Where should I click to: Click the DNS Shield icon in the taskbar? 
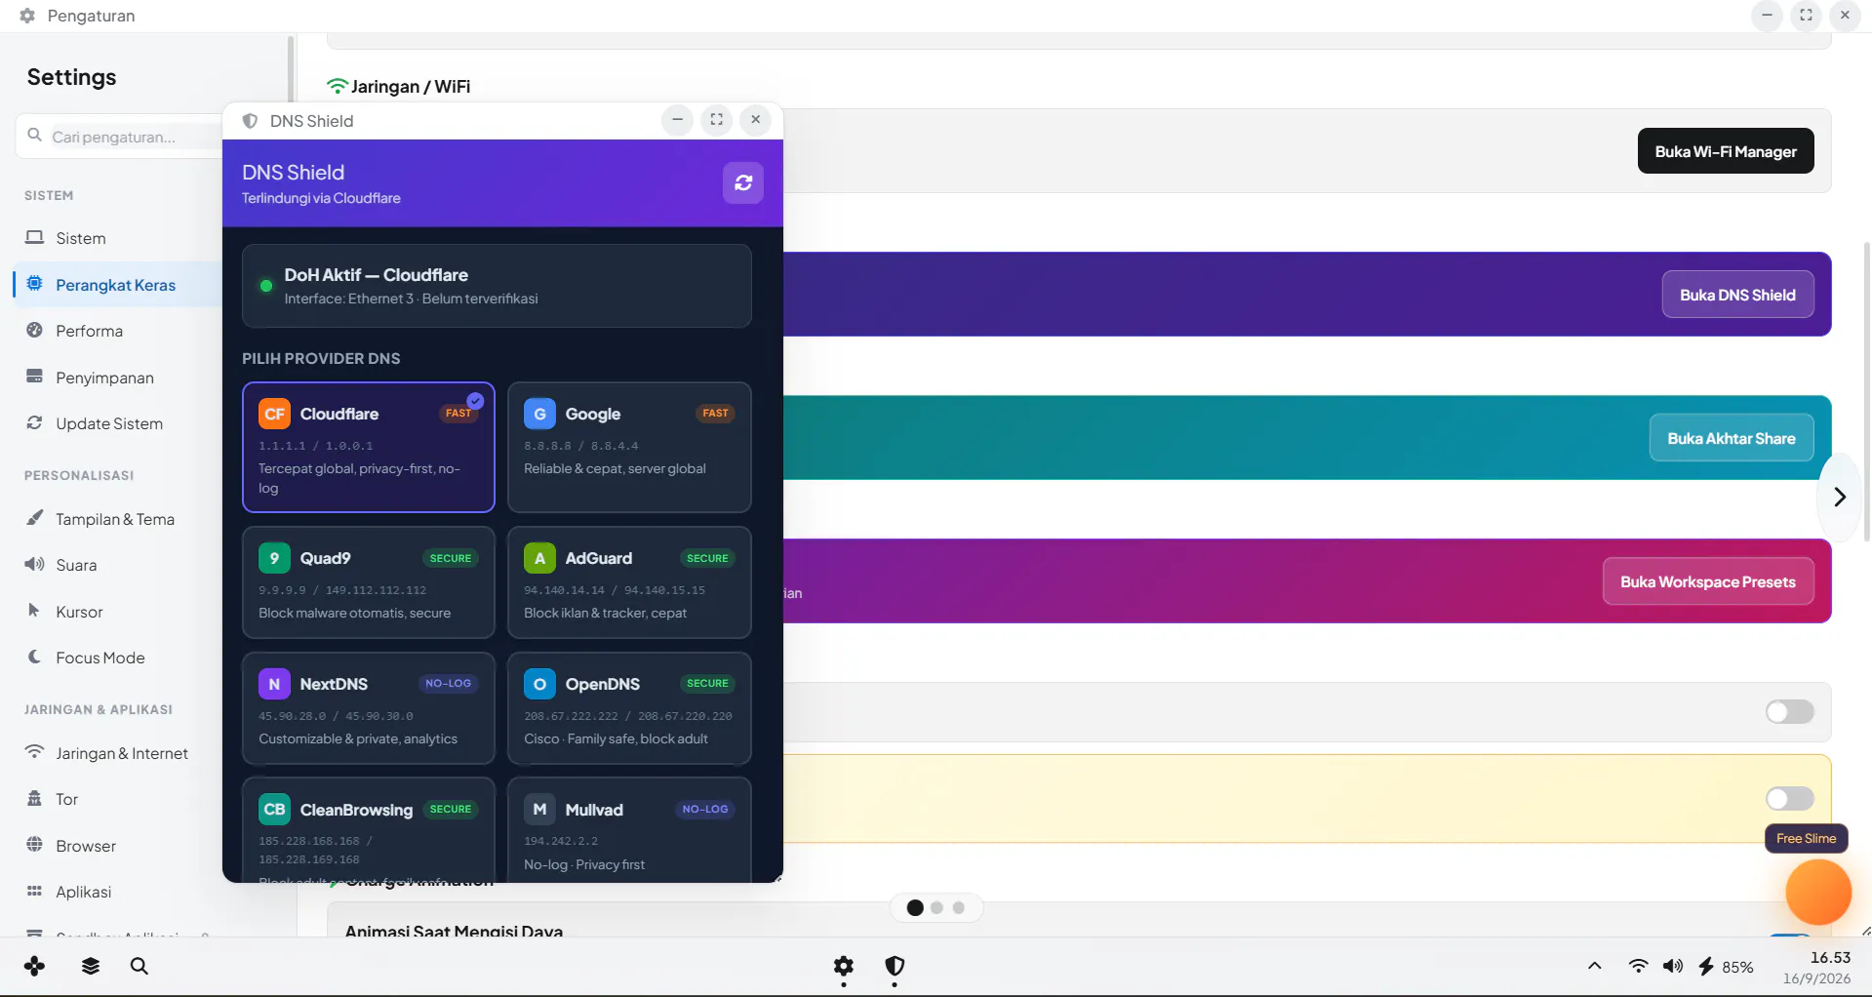pos(895,966)
